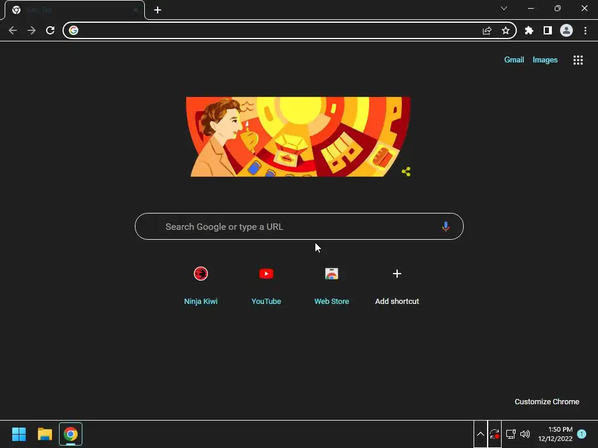Share the Doodle via share icon
Viewport: 598px width, 448px height.
click(406, 171)
